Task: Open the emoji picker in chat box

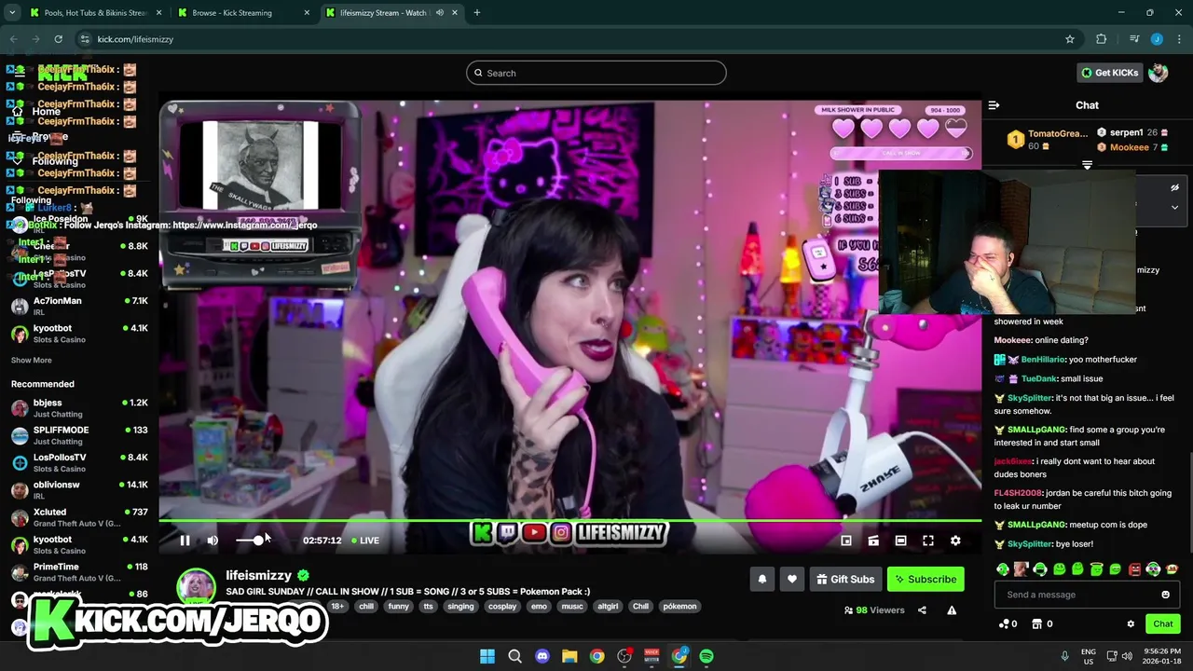Action: 1165,595
